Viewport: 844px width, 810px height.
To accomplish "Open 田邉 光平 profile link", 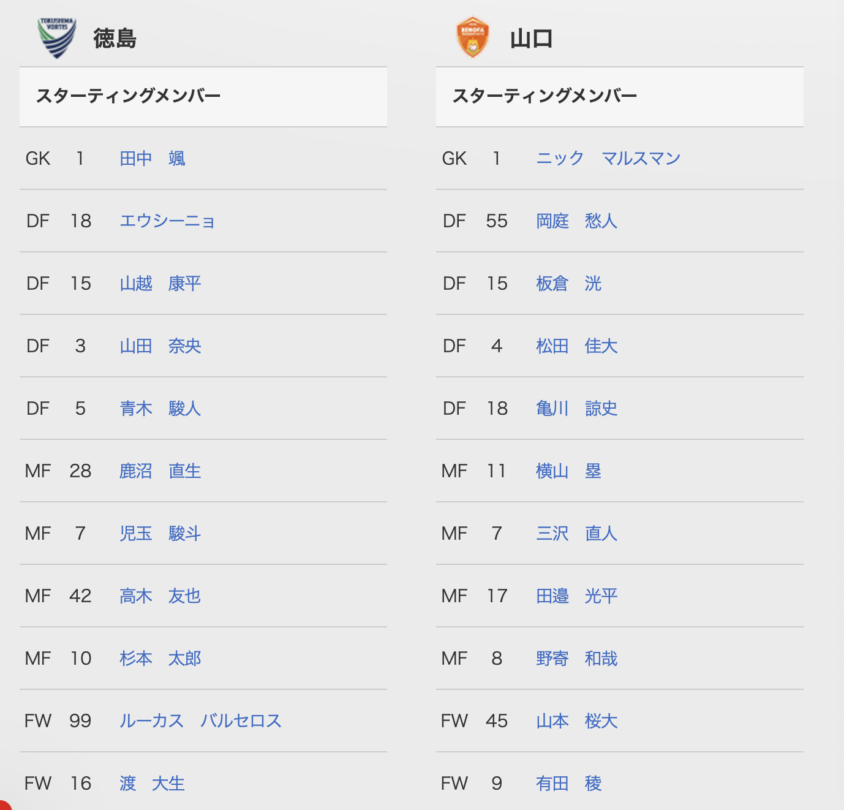I will [x=577, y=596].
